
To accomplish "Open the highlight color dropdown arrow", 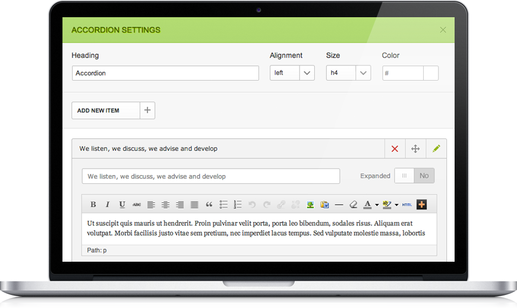I will [396, 205].
